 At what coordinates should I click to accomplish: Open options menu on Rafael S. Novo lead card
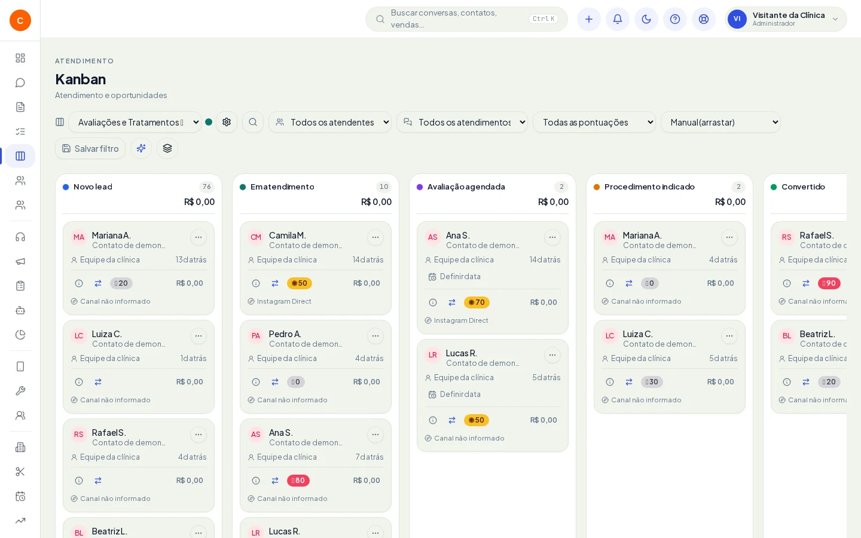point(199,435)
